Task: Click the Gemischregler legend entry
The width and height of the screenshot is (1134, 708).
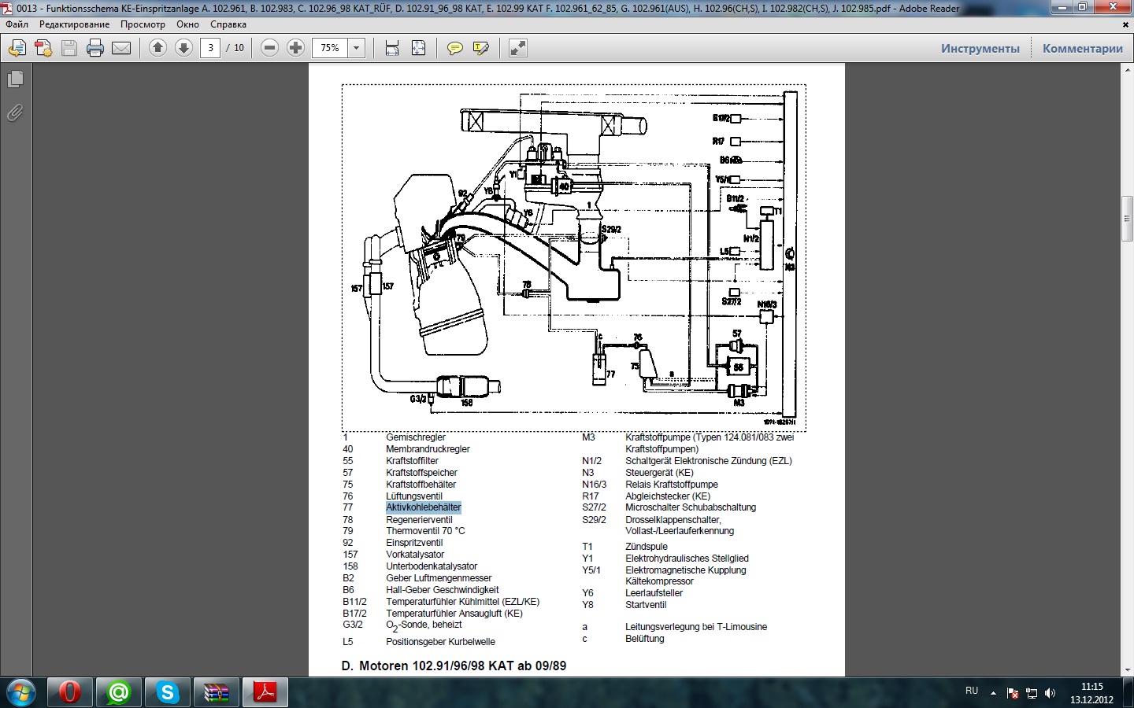Action: tap(416, 437)
